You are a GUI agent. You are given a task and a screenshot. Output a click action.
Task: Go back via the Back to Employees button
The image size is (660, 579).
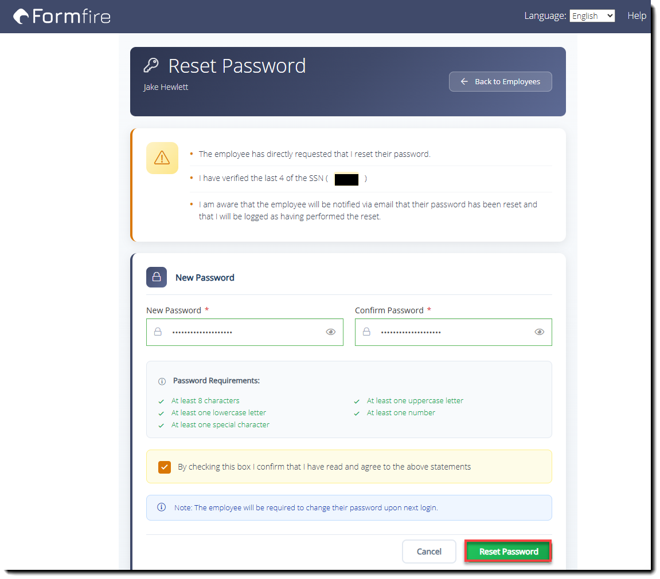pyautogui.click(x=500, y=81)
